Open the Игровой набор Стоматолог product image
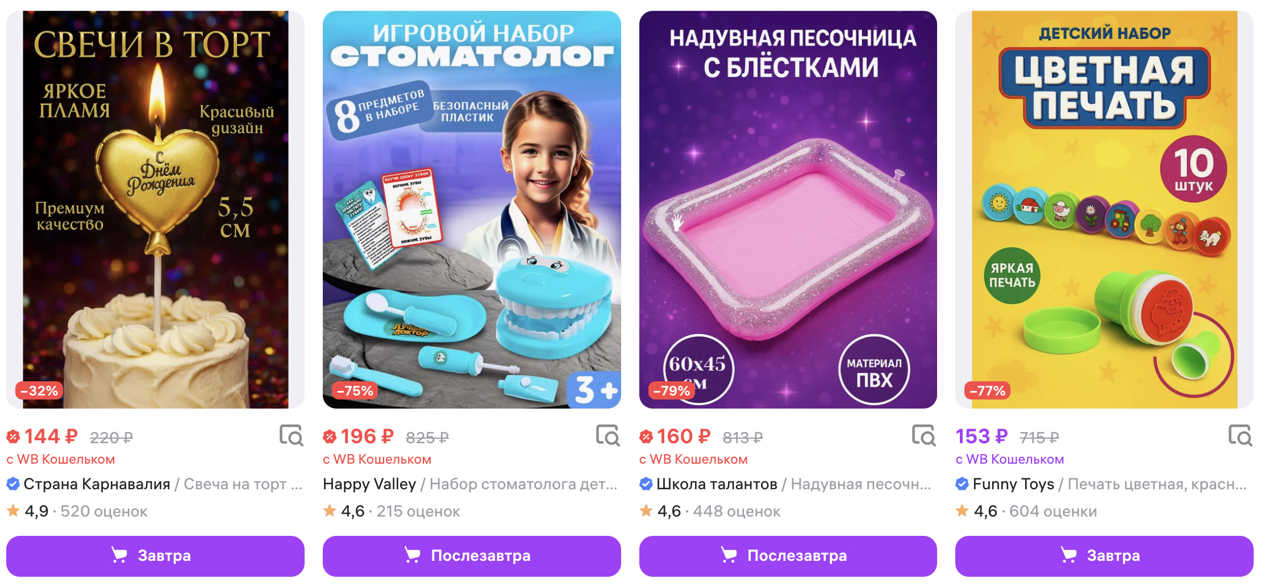This screenshot has width=1265, height=587. tap(472, 210)
